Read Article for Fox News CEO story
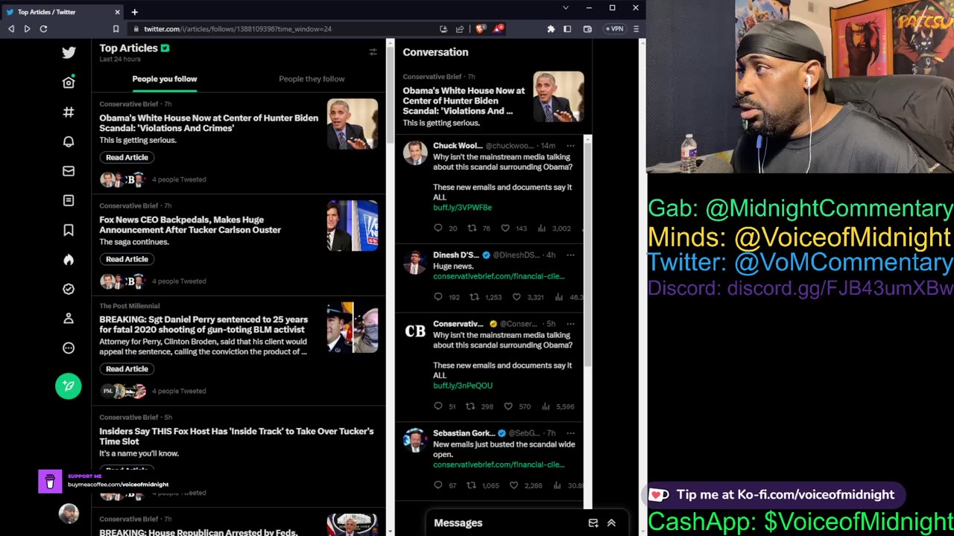The image size is (954, 536). point(127,259)
